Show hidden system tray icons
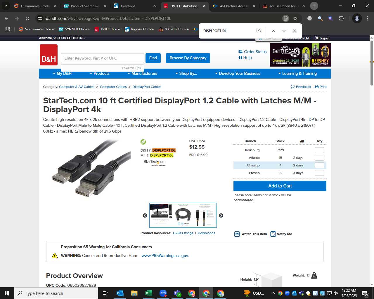Image resolution: width=374 pixels, height=299 pixels. point(273,293)
